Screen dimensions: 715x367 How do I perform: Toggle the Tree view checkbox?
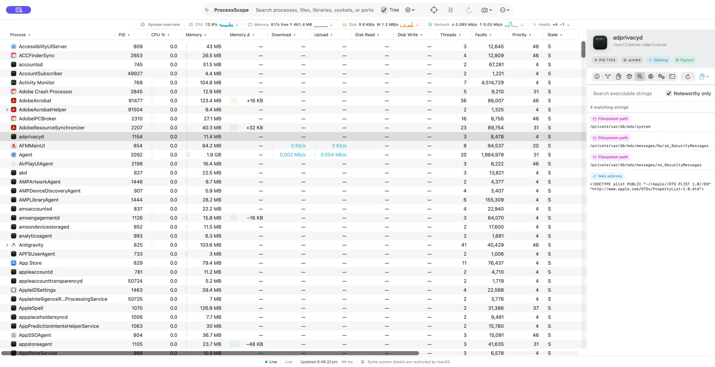coord(384,10)
